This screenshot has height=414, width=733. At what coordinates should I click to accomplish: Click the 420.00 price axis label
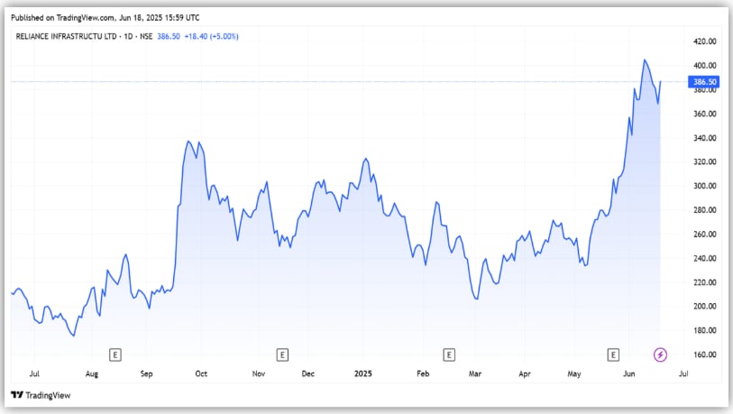[x=704, y=41]
